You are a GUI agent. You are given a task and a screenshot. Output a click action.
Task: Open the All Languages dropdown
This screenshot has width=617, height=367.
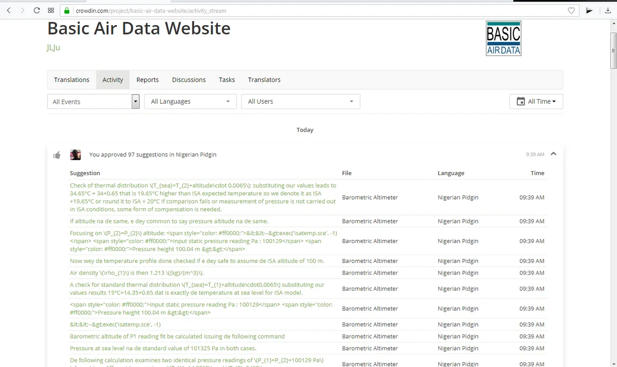point(190,101)
